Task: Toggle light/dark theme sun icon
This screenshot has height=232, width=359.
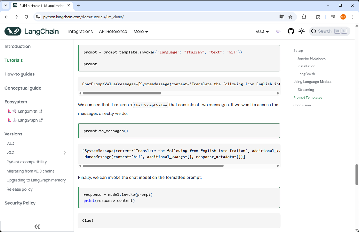Action: 302,31
